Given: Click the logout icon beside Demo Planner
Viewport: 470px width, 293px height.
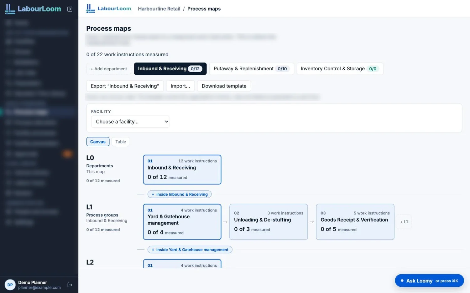Looking at the screenshot, I should [x=70, y=285].
